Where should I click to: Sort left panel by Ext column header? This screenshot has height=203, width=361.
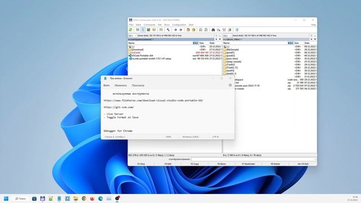196,43
